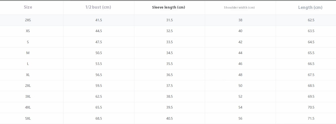The width and height of the screenshot is (336, 124).
Task: Click the 41.5 bust value for 2XS
Action: point(99,20)
